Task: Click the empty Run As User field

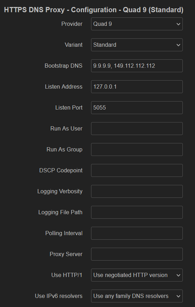Action: (137, 129)
